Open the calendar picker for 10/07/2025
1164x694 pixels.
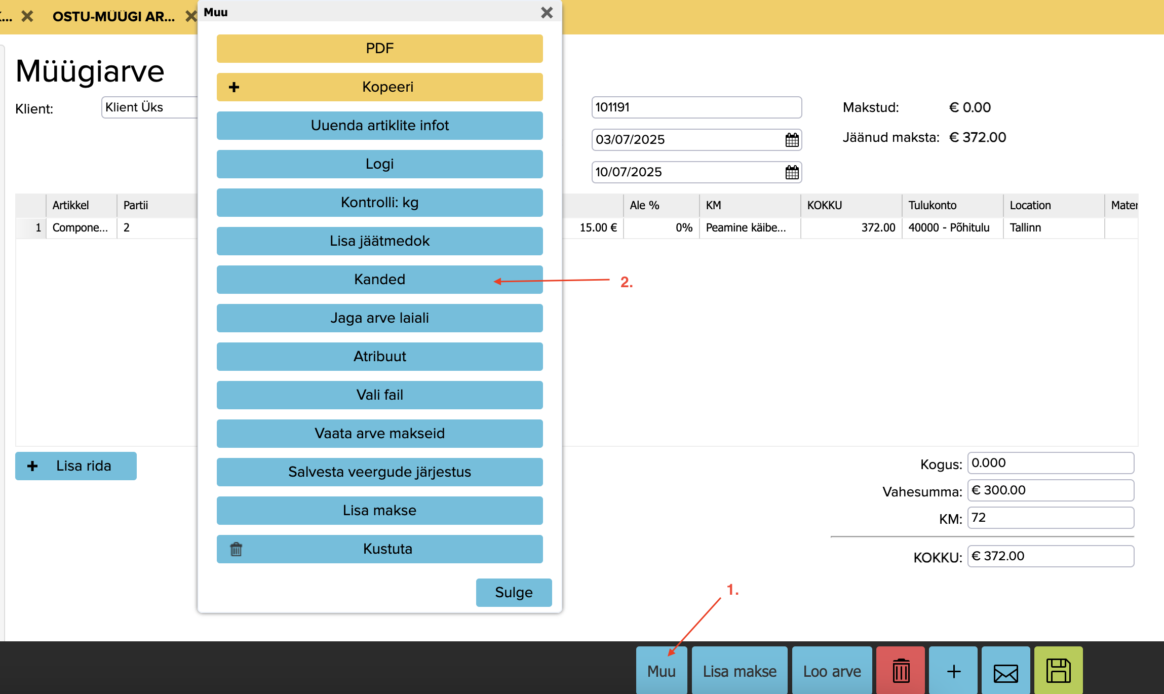pos(792,172)
